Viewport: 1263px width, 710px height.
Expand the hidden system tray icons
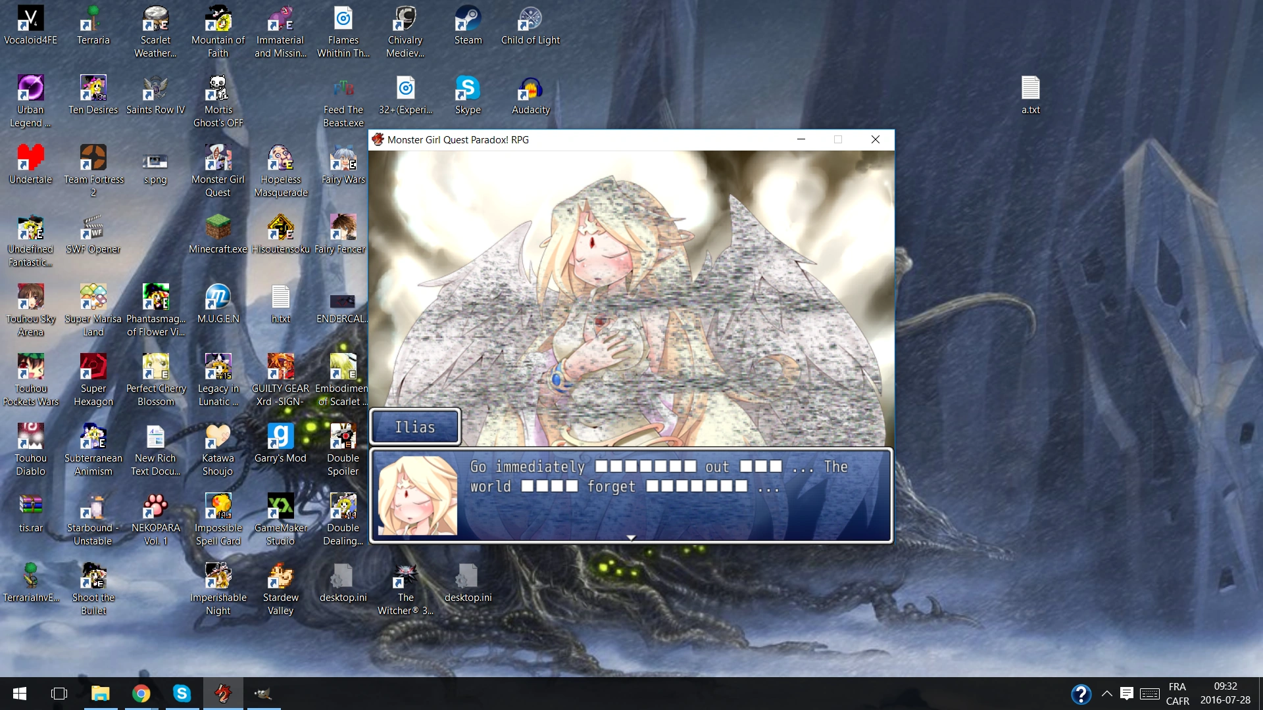click(x=1107, y=694)
